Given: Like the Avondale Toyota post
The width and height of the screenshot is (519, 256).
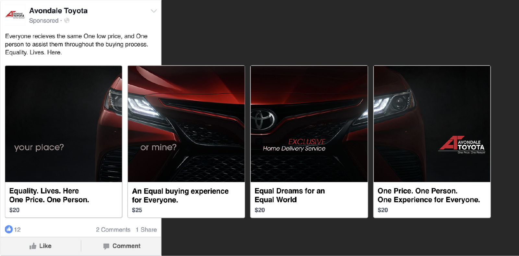Looking at the screenshot, I should pos(41,246).
